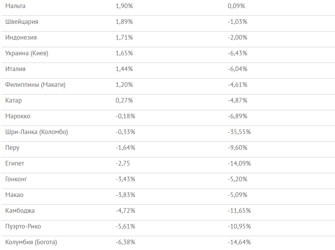Click the -35,55% value cell
The width and height of the screenshot is (335, 250).
click(x=239, y=132)
